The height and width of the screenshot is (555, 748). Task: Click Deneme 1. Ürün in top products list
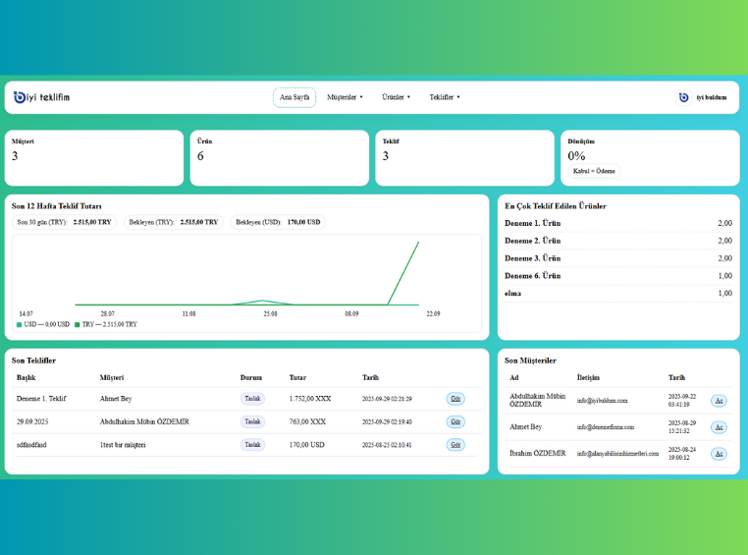[x=532, y=223]
